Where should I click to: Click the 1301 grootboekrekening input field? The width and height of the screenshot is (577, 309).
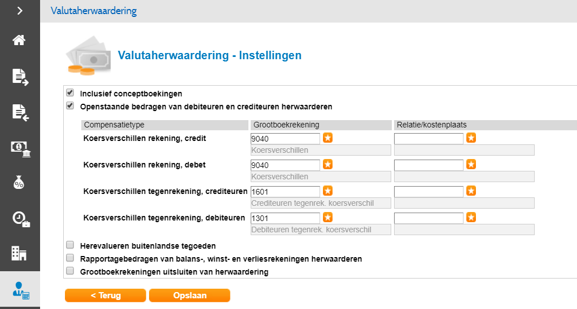click(x=285, y=218)
